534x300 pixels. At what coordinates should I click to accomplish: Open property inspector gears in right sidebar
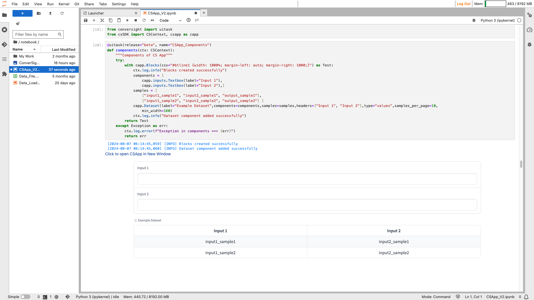pos(530,15)
